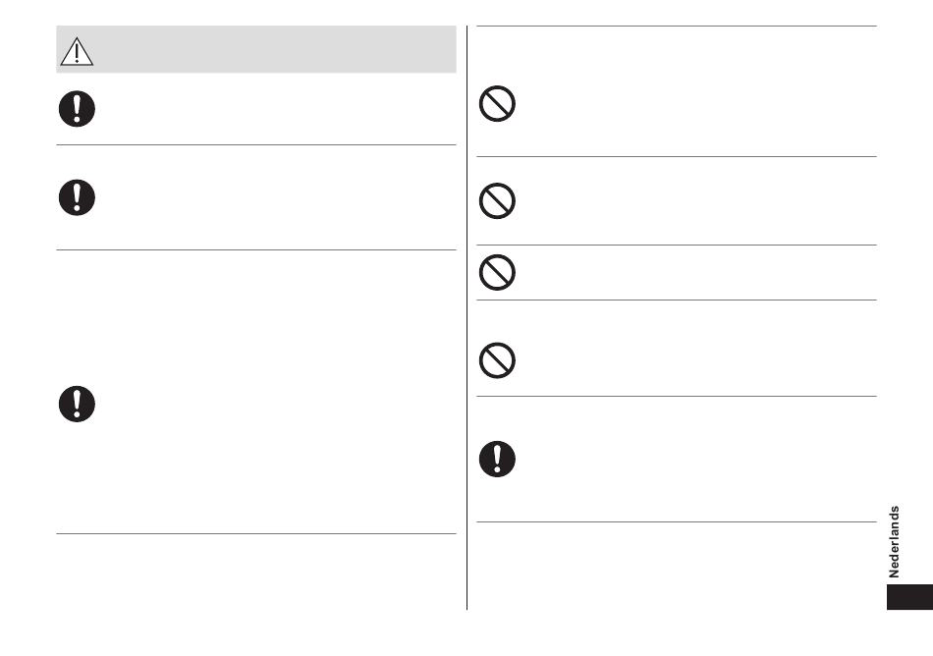This screenshot has height=656, width=933.
Task: Select the topmost prohibition circle icon
Action: (x=498, y=103)
